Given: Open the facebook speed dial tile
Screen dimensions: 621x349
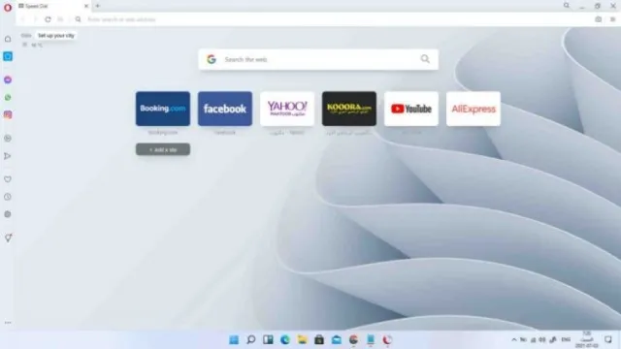Looking at the screenshot, I should coord(225,109).
